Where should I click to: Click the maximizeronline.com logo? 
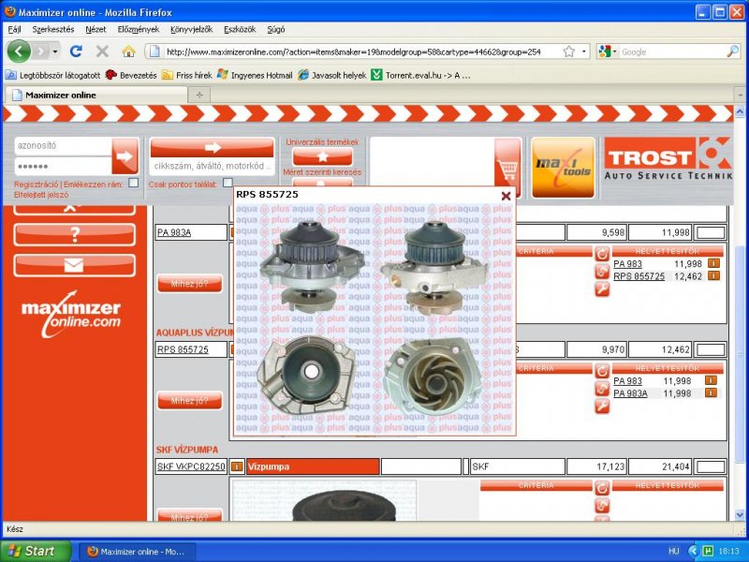click(72, 315)
